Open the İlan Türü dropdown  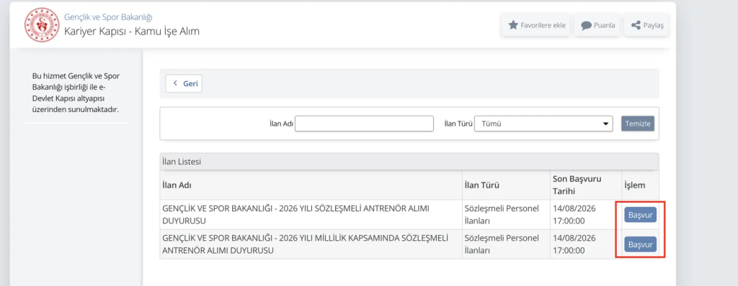pyautogui.click(x=543, y=124)
